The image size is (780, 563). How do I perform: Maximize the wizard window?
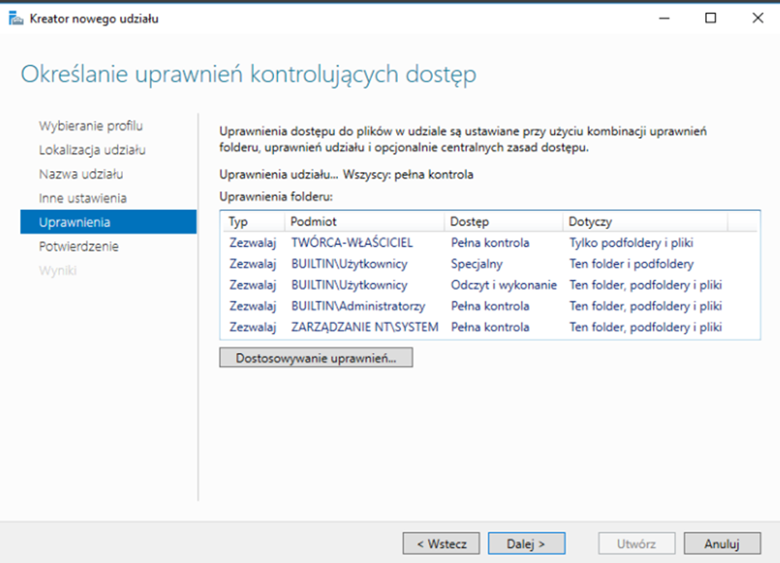(x=710, y=18)
